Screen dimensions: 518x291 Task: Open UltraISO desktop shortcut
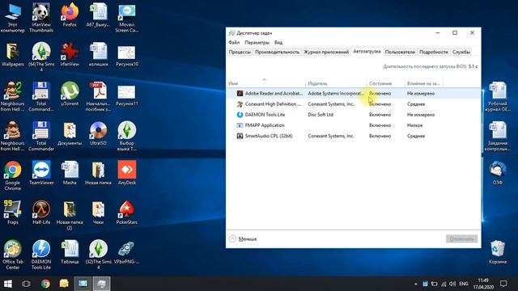98,133
